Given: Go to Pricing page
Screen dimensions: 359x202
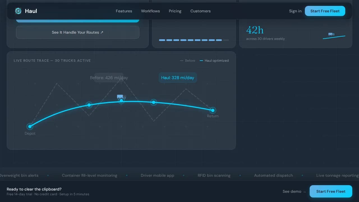Looking at the screenshot, I should coord(175,11).
